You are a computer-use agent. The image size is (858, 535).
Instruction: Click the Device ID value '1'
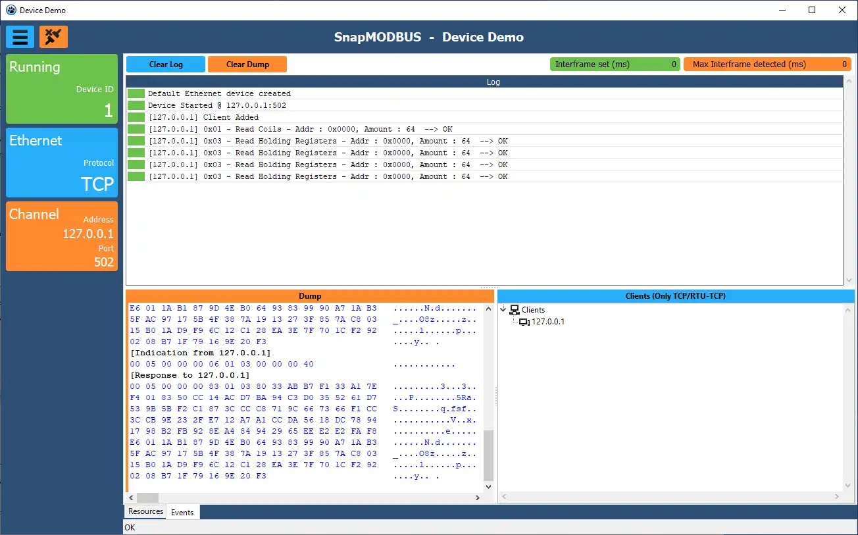click(109, 111)
